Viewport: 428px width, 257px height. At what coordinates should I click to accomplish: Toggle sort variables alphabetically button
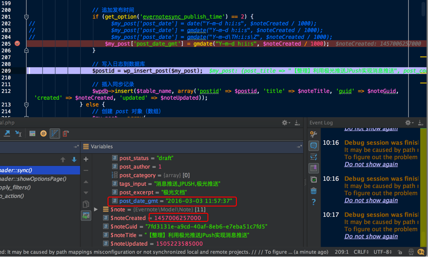tap(55, 133)
